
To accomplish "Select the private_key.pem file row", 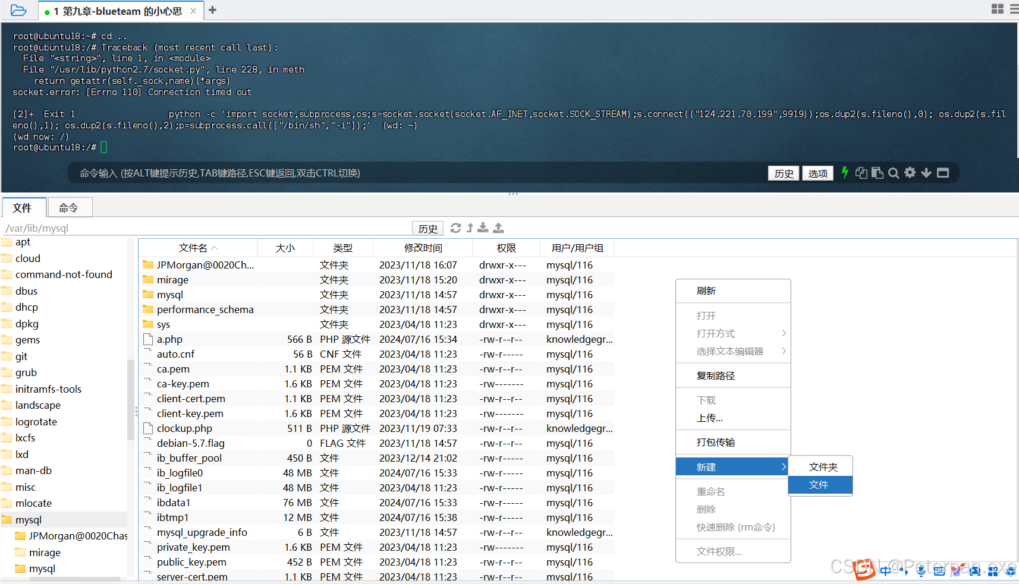I will point(377,547).
